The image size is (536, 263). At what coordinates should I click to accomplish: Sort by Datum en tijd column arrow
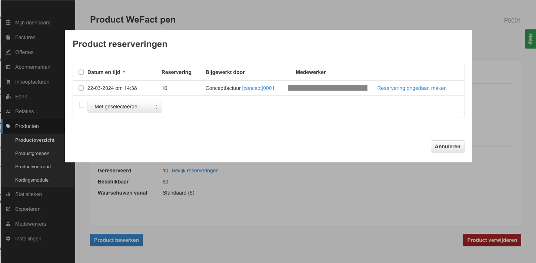coord(124,72)
